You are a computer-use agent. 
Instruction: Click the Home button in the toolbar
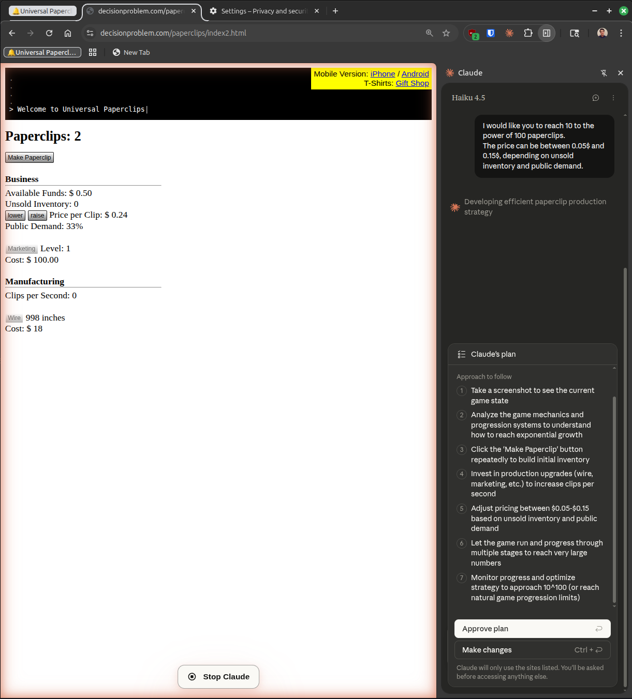[x=68, y=33]
